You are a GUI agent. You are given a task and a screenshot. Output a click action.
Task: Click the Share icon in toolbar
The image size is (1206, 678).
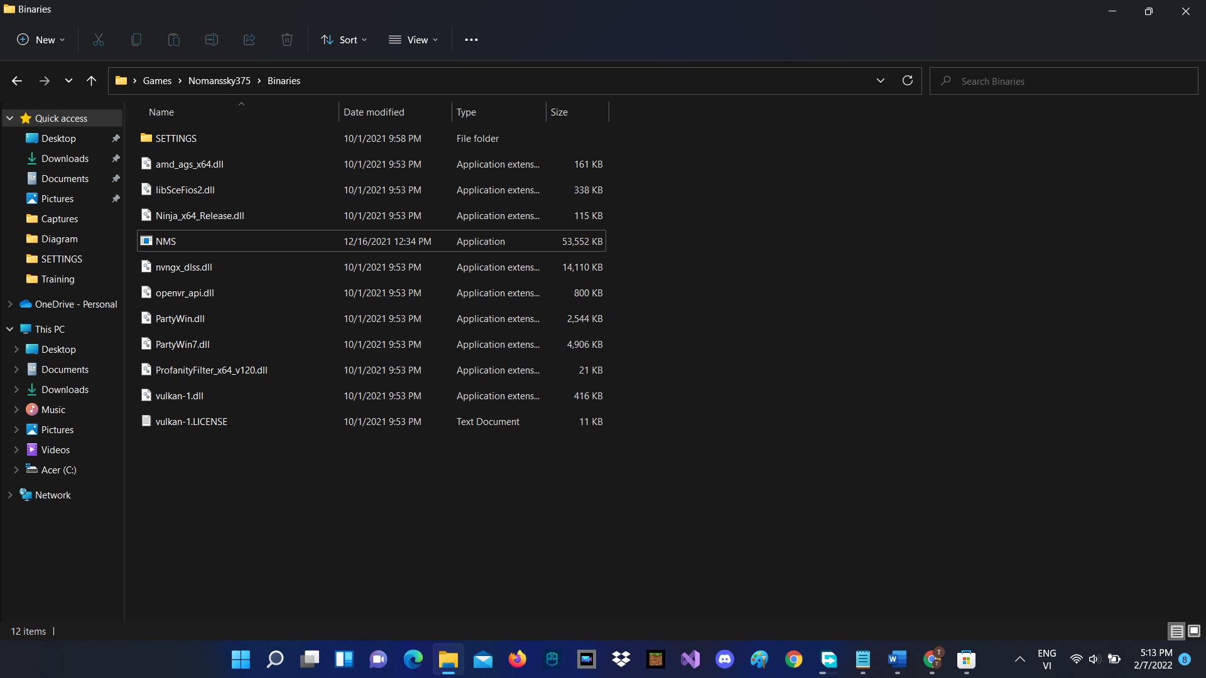(x=249, y=40)
